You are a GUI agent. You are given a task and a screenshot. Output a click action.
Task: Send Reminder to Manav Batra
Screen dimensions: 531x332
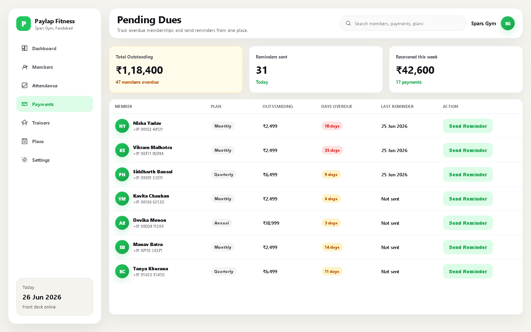(468, 247)
